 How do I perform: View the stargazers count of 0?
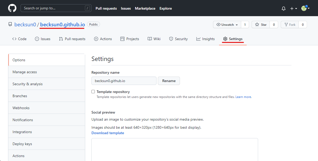(x=274, y=24)
